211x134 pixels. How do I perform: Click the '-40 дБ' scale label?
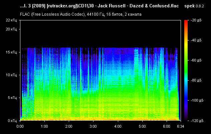click(x=196, y=40)
